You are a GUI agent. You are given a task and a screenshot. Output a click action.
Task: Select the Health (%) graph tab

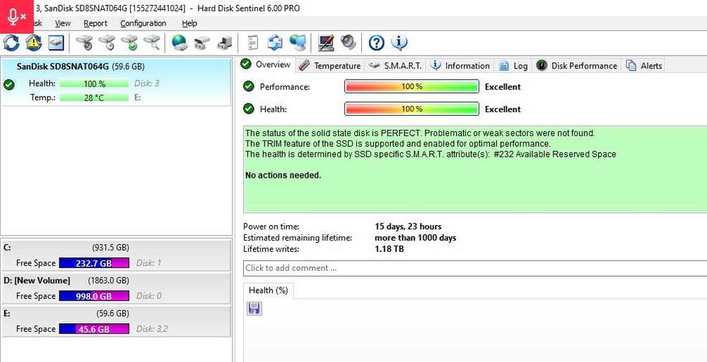[268, 291]
